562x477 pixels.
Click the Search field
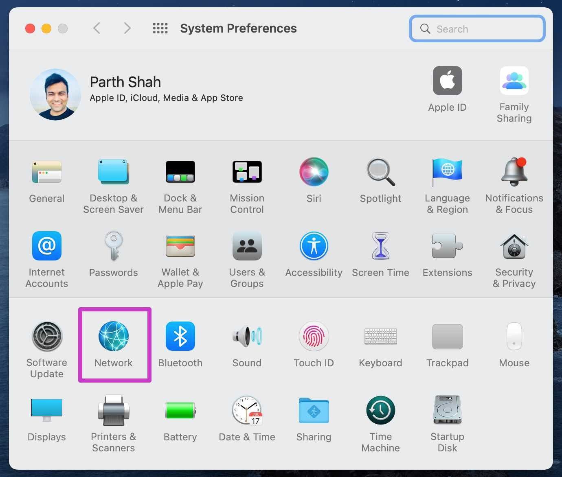coord(477,29)
